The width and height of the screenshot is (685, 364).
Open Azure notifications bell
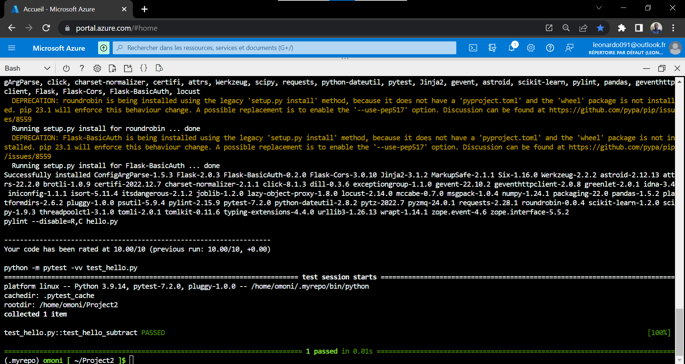[x=512, y=47]
